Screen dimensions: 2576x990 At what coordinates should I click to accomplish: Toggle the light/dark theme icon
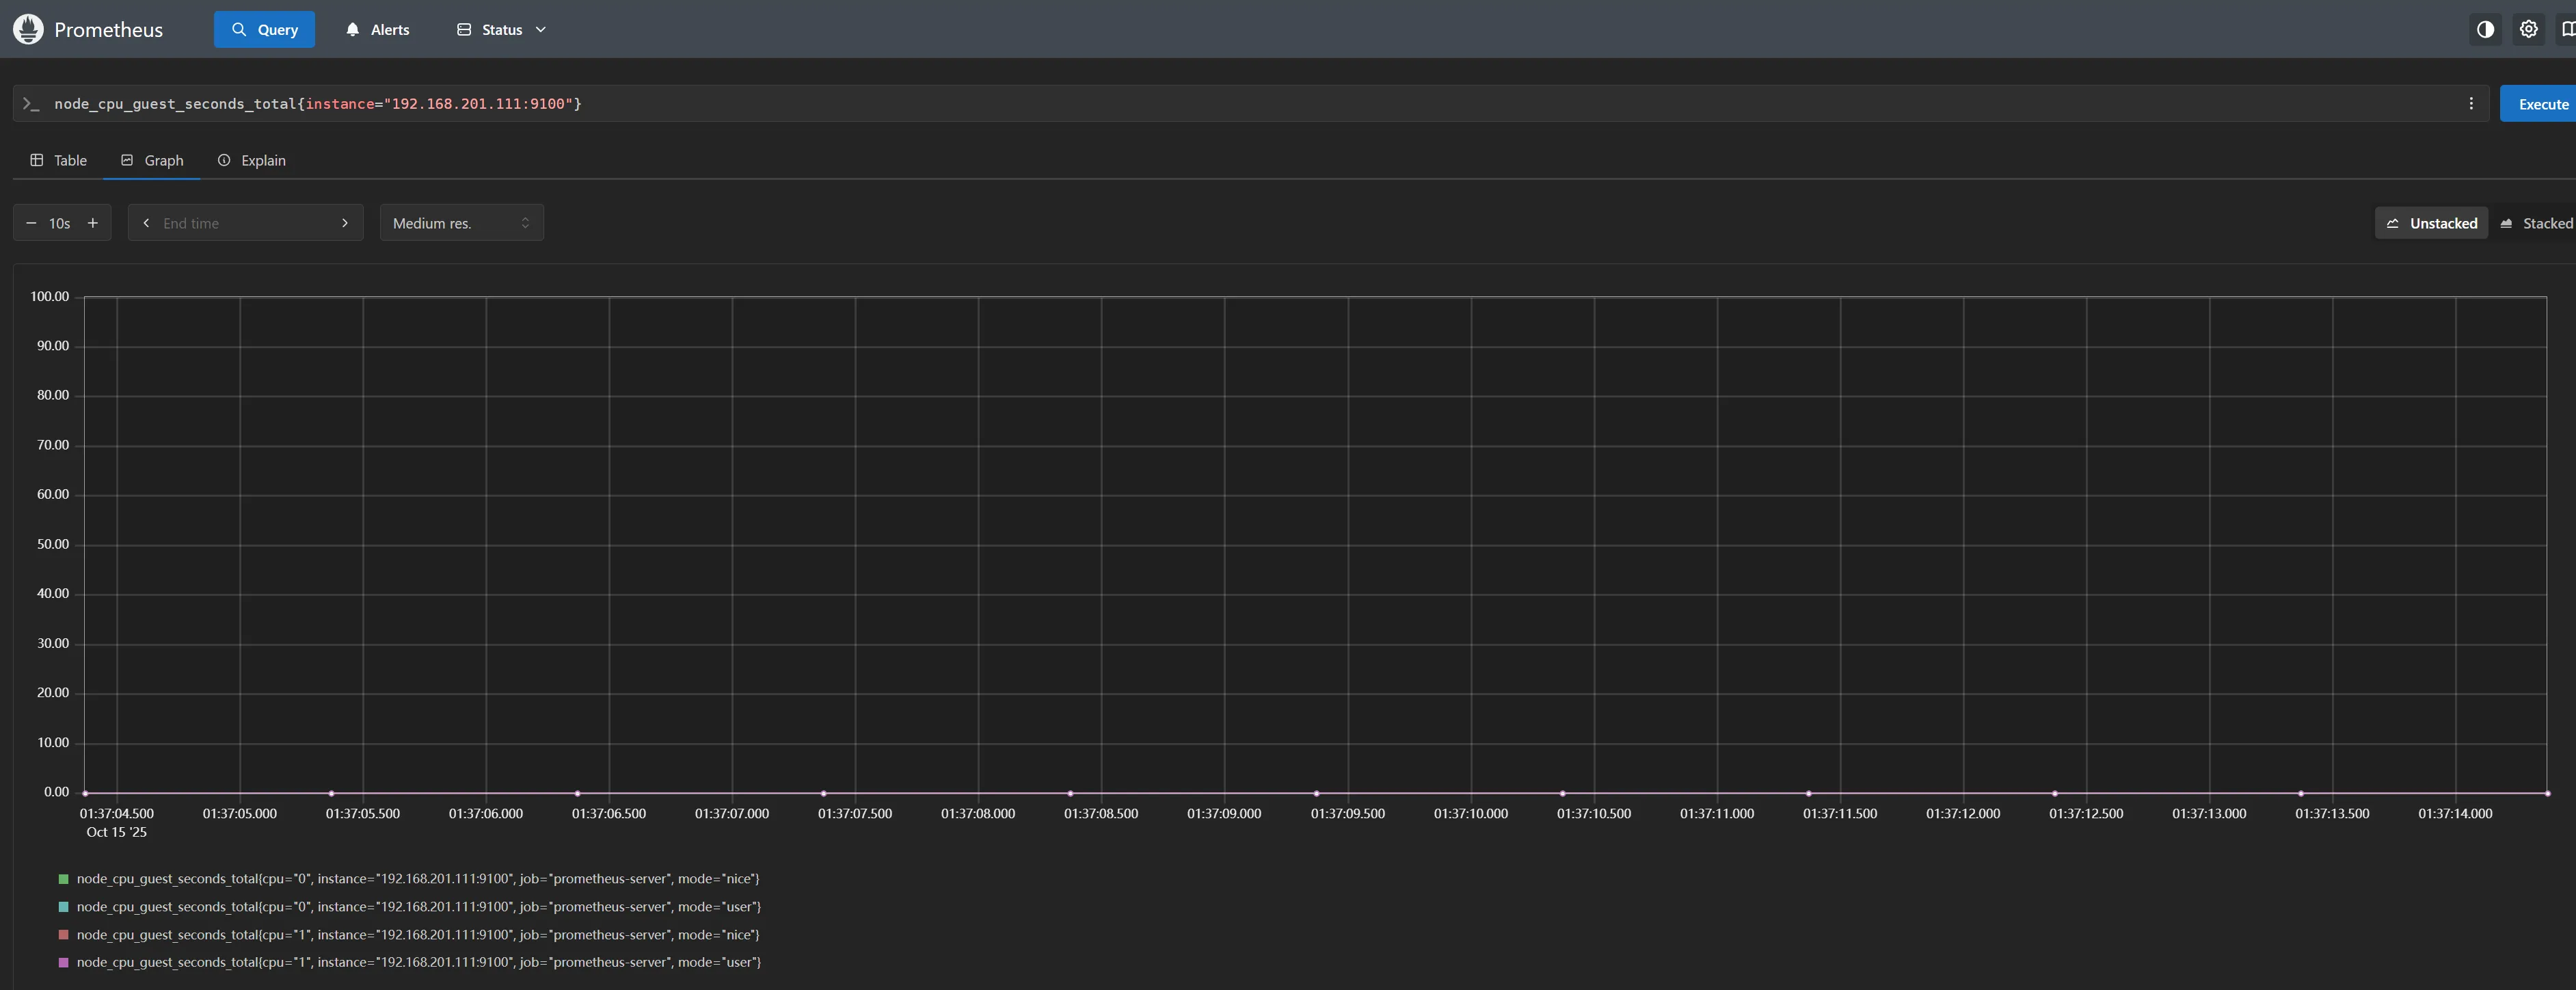click(2485, 29)
